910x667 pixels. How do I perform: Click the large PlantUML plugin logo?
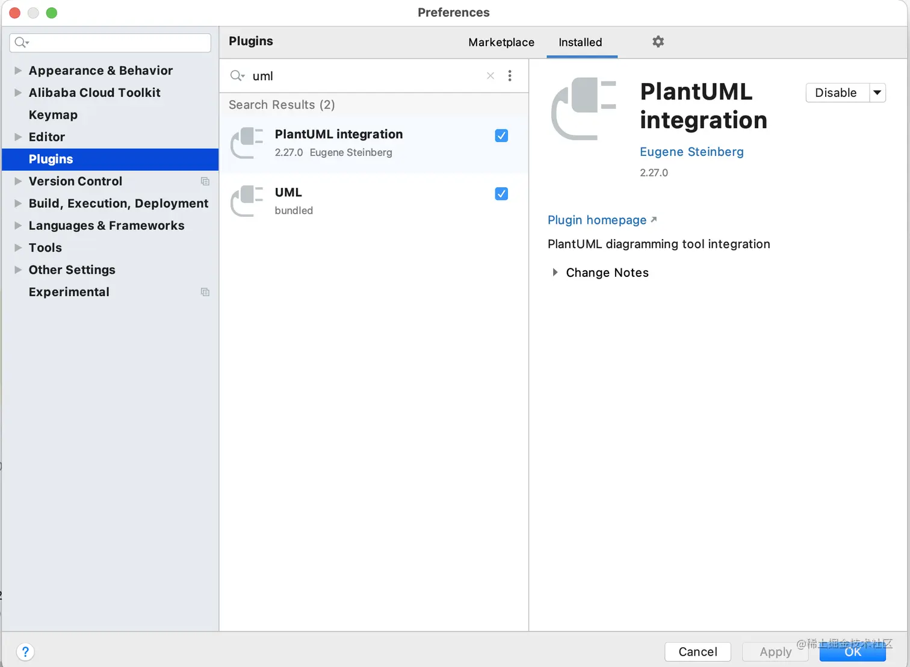(x=584, y=109)
